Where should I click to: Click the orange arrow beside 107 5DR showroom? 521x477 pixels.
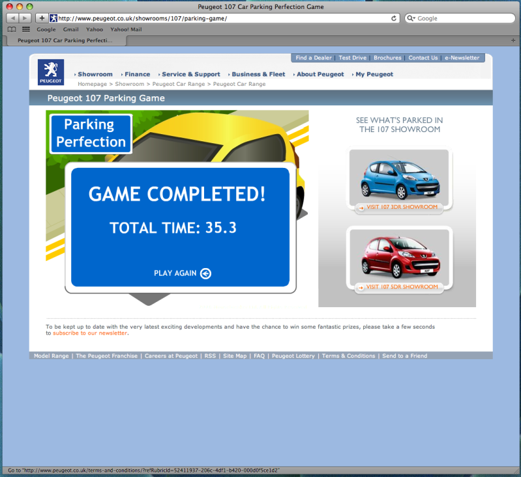361,288
